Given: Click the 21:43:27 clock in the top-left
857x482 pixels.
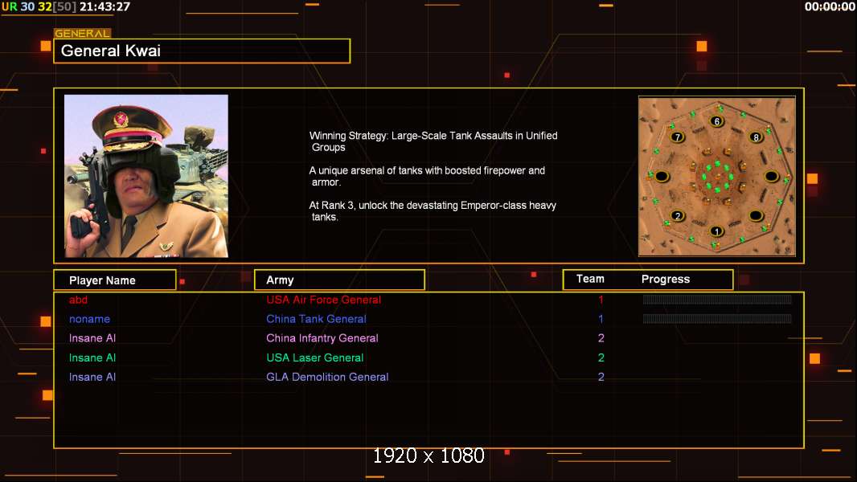Looking at the screenshot, I should pyautogui.click(x=105, y=6).
